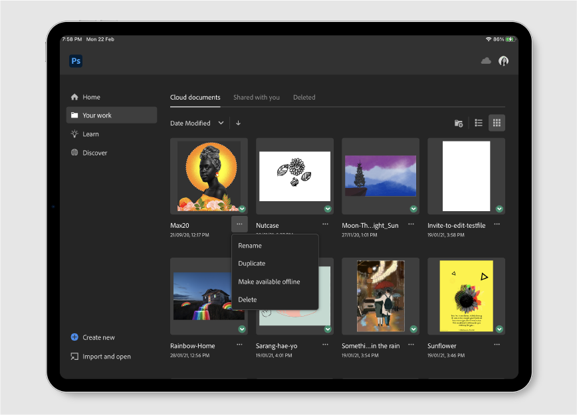
Task: Open the cloud sync status icon
Action: (x=486, y=60)
